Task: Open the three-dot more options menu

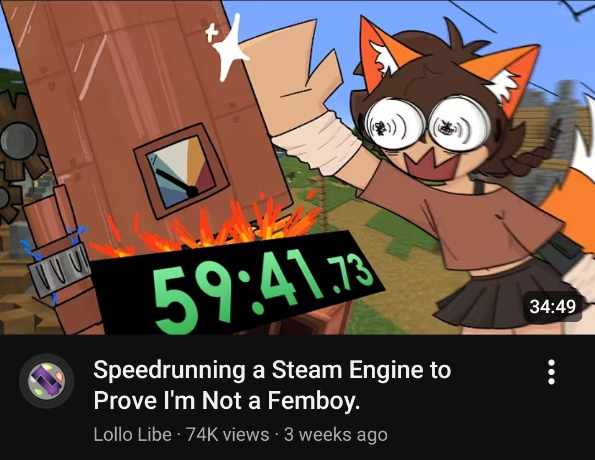Action: (551, 372)
